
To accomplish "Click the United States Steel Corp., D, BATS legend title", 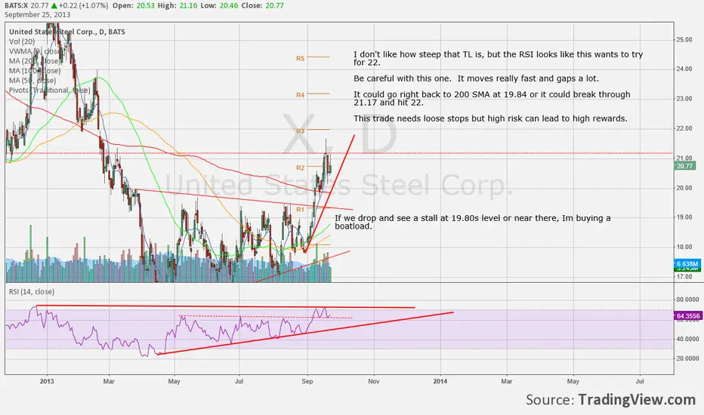I will (67, 32).
